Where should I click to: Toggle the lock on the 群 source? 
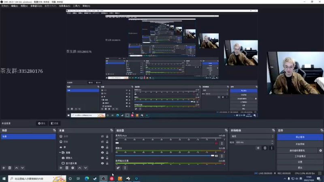(x=107, y=147)
